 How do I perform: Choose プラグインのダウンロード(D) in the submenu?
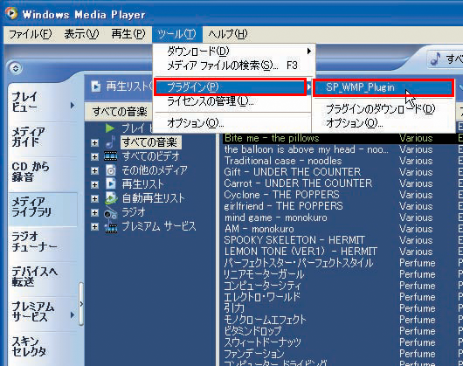click(384, 109)
